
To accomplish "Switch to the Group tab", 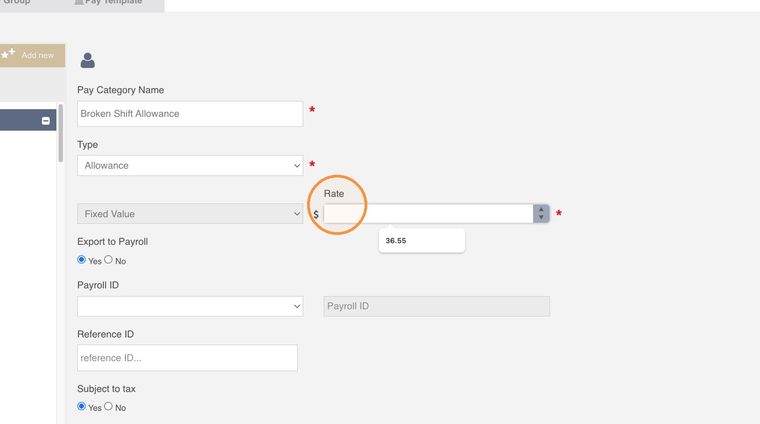I will (17, 3).
